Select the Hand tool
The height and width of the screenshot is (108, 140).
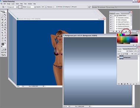click(2, 40)
